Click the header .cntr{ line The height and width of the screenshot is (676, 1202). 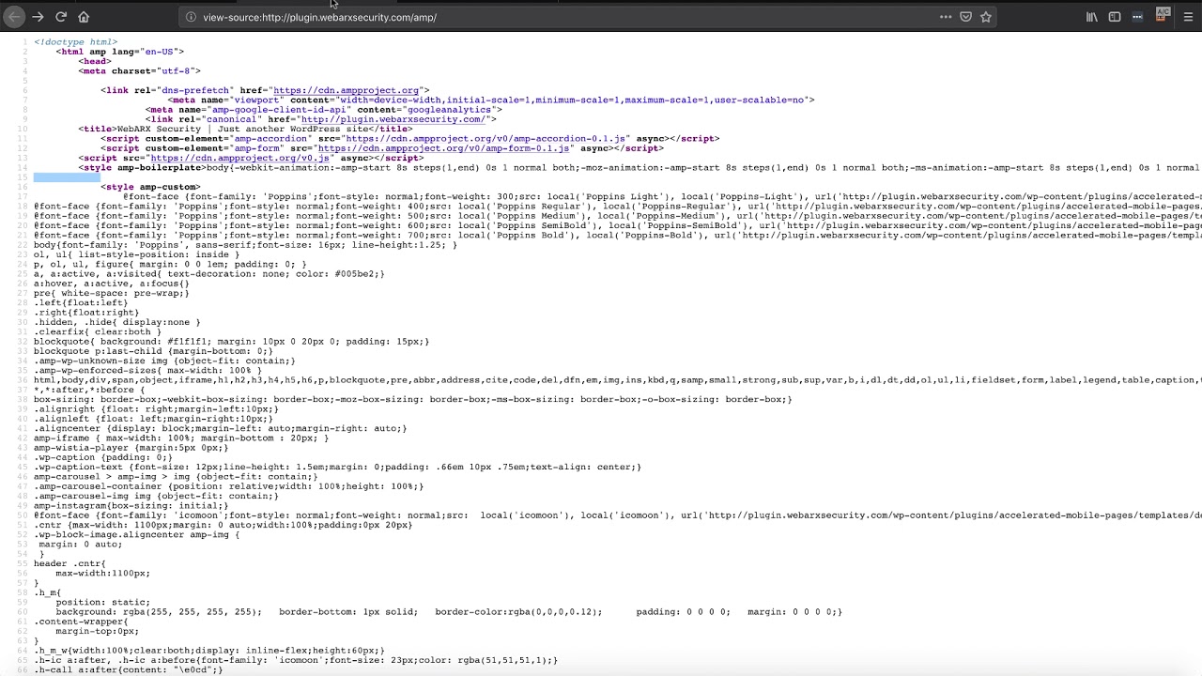tap(69, 563)
